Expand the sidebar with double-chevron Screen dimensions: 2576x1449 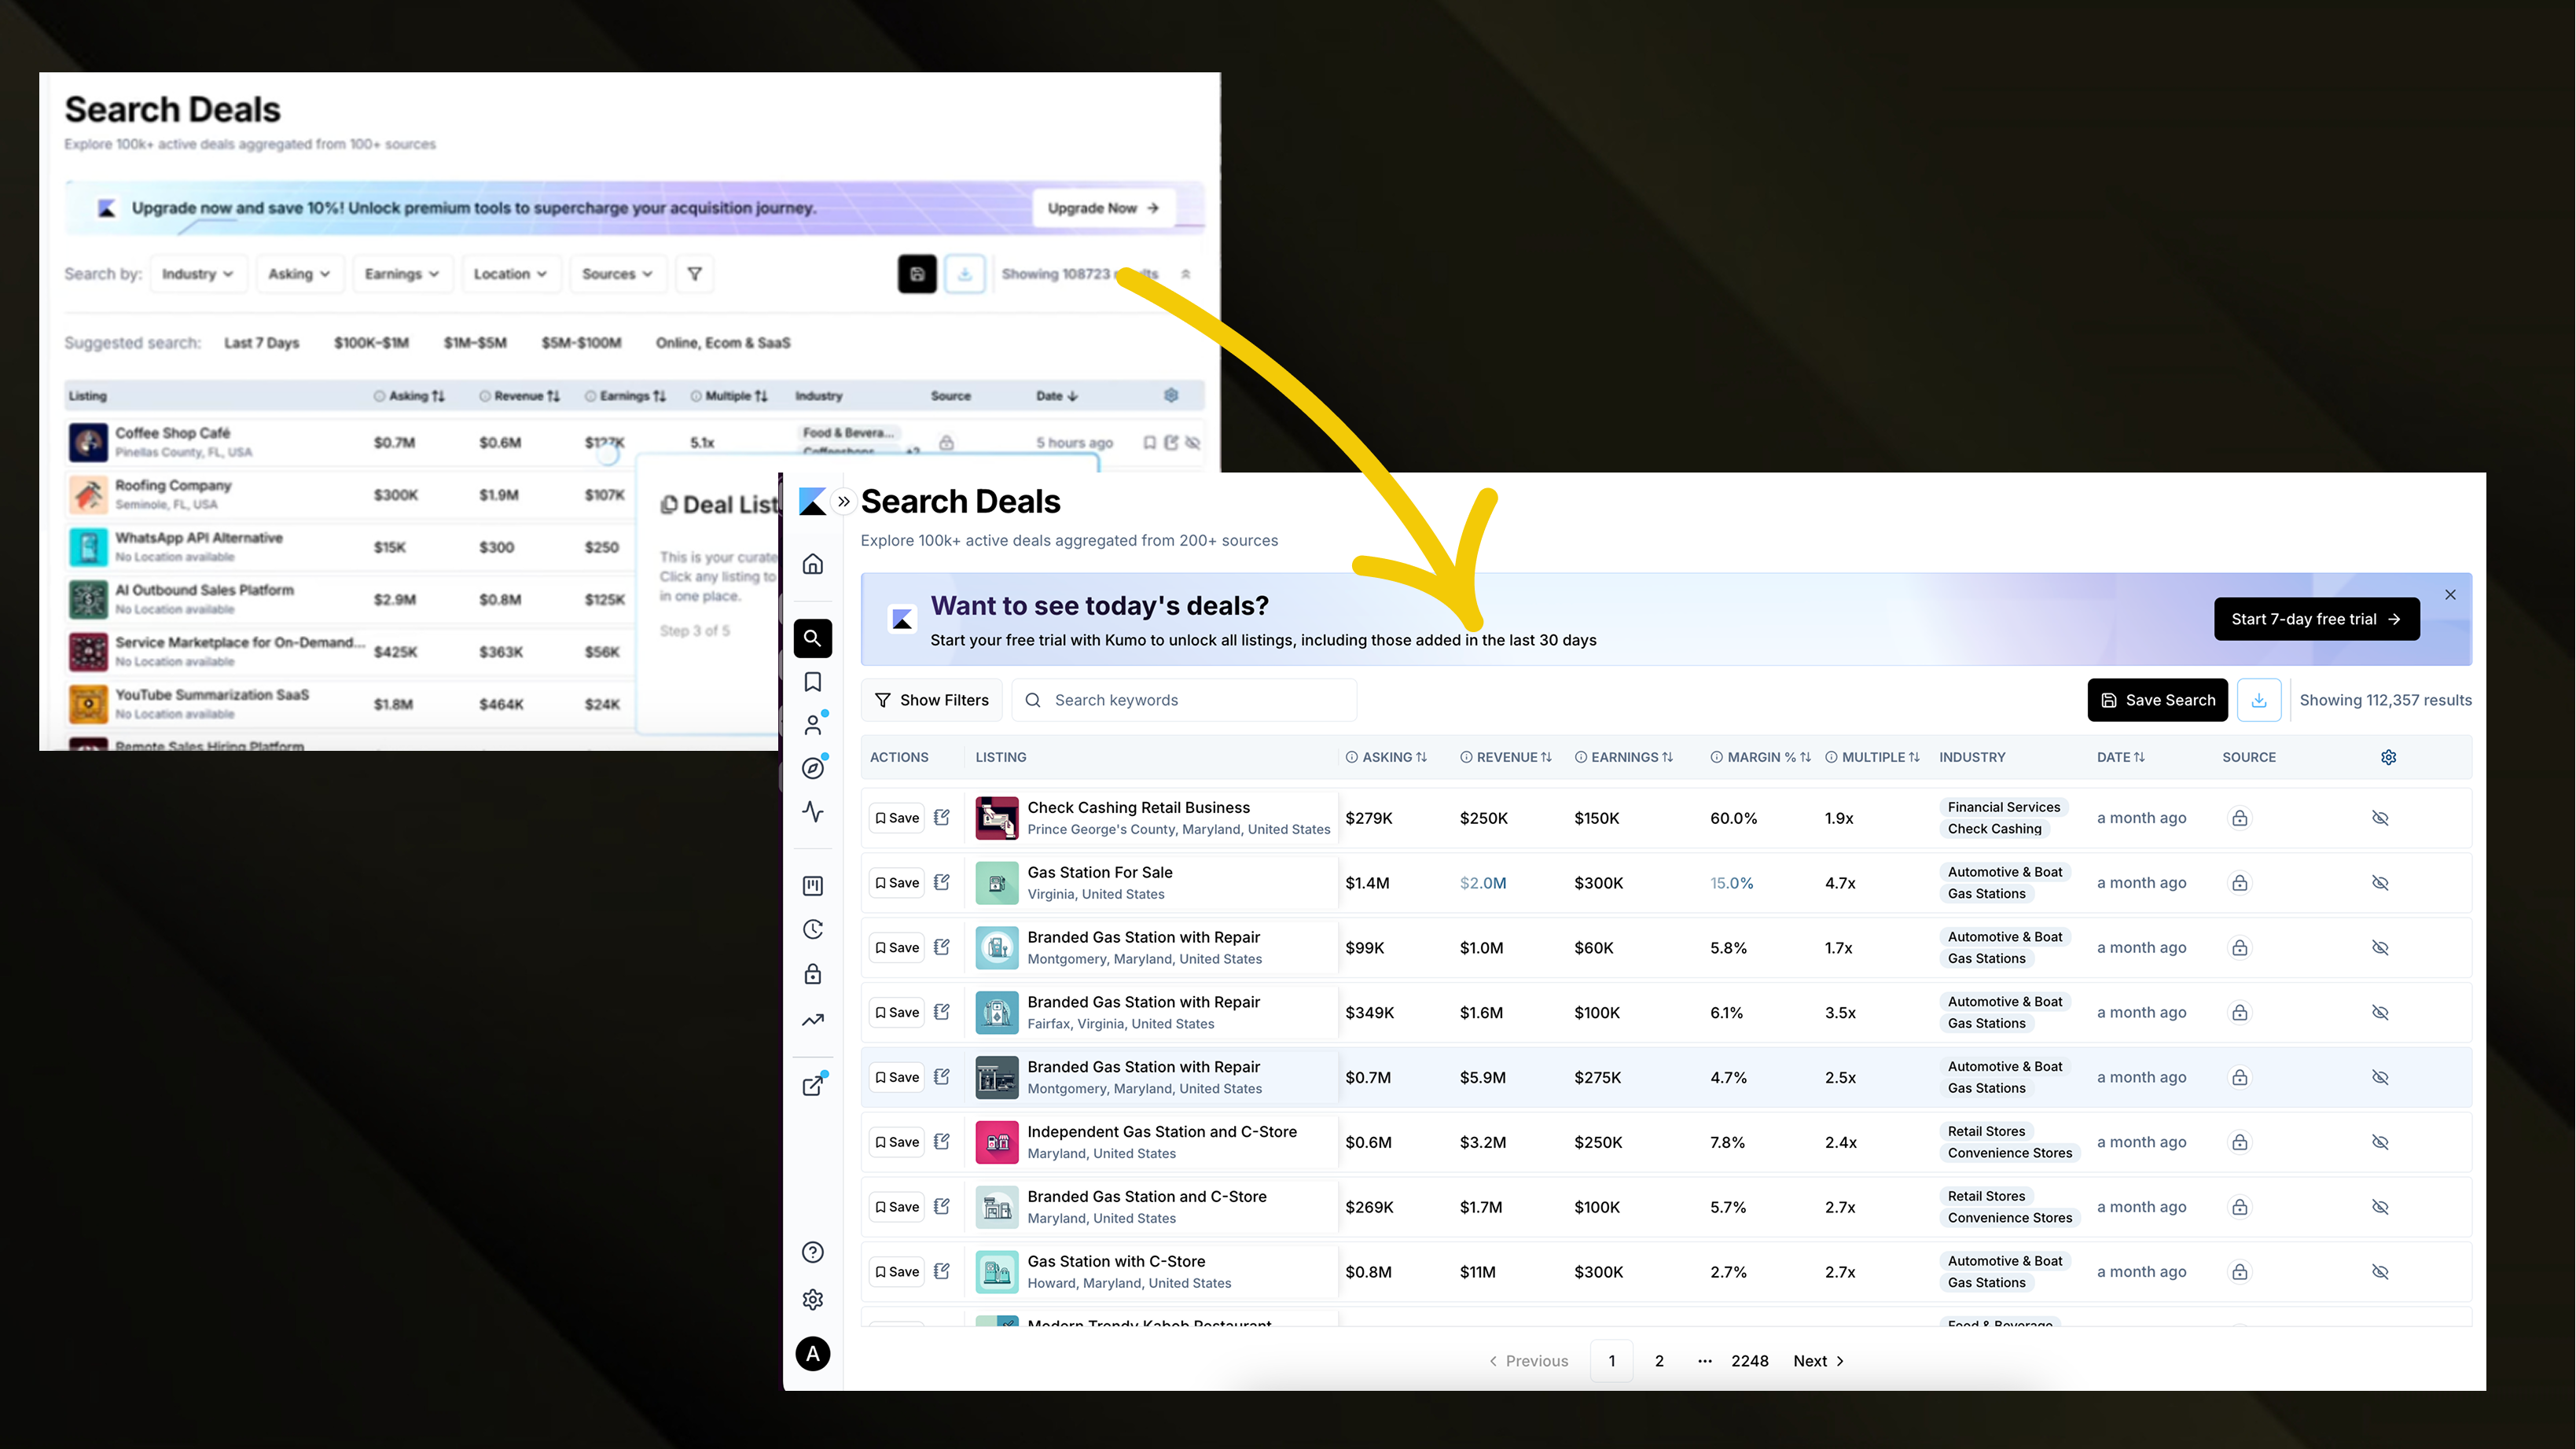844,502
